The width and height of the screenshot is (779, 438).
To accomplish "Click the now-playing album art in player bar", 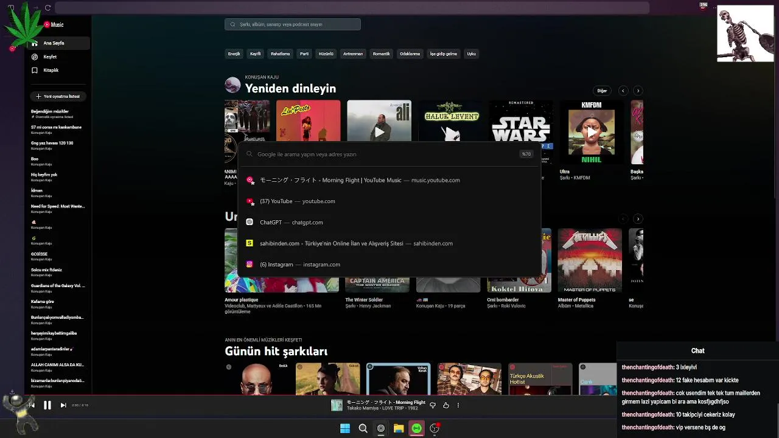I will (337, 405).
